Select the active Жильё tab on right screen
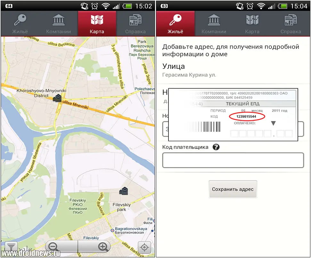Screen dimensions: 311x258 175,24
